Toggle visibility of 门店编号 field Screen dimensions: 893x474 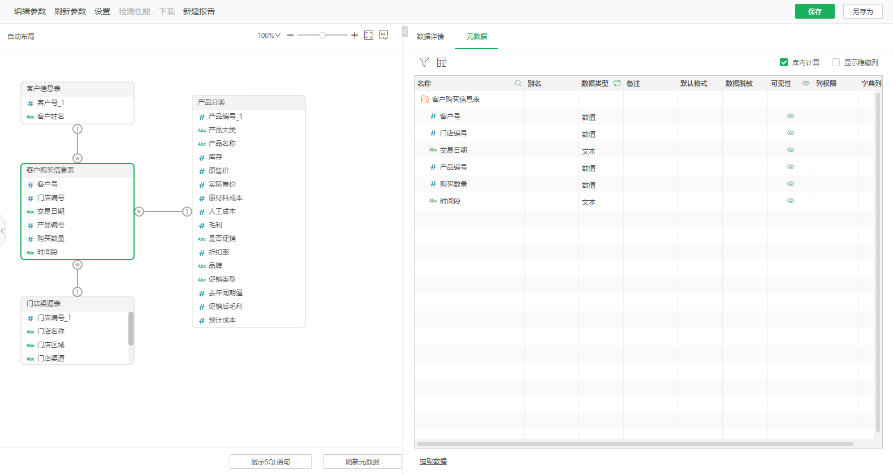791,133
